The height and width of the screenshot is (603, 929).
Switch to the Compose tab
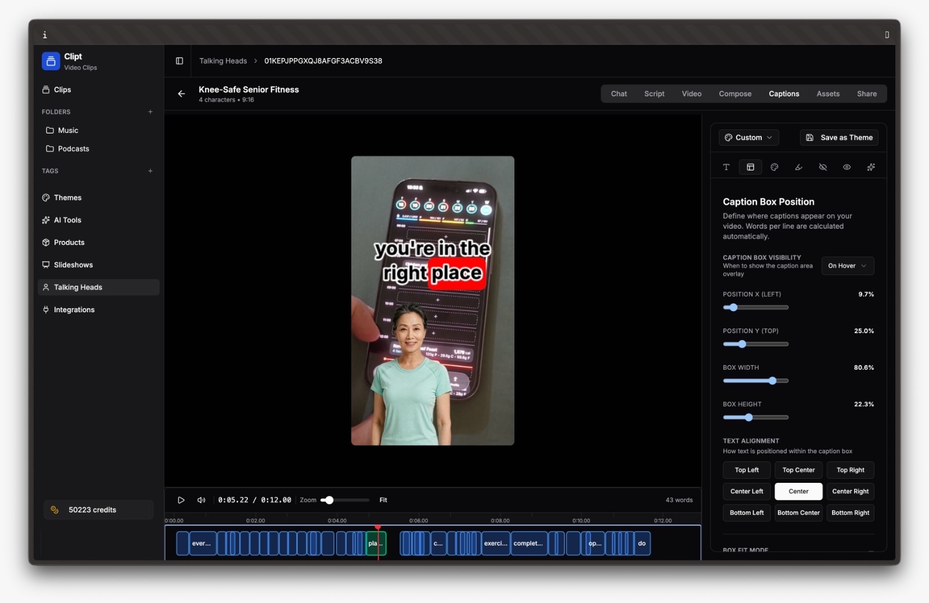(734, 94)
